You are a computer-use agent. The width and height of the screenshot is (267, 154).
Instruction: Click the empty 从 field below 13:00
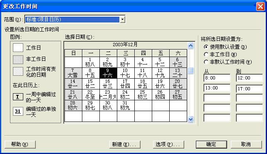pyautogui.click(x=217, y=98)
